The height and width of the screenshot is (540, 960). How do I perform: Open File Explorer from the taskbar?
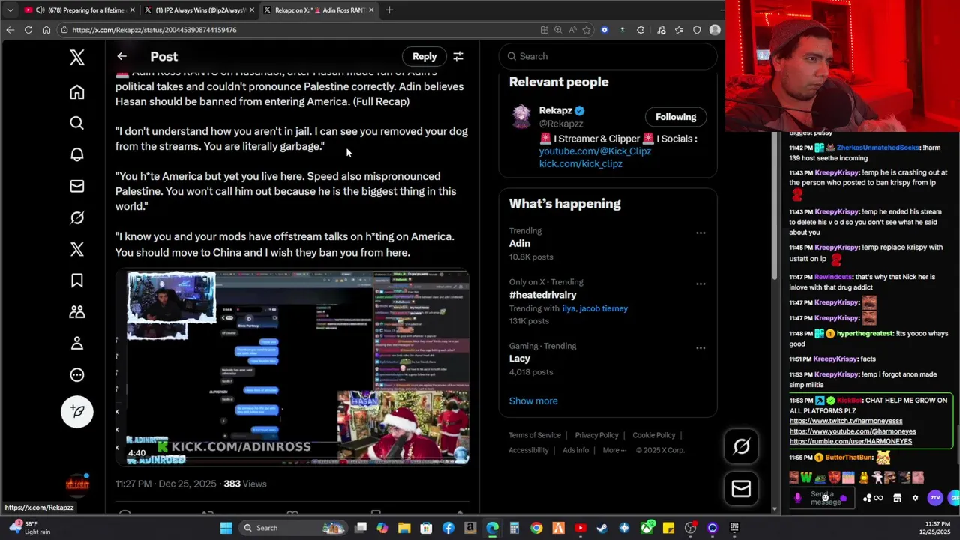click(x=404, y=528)
